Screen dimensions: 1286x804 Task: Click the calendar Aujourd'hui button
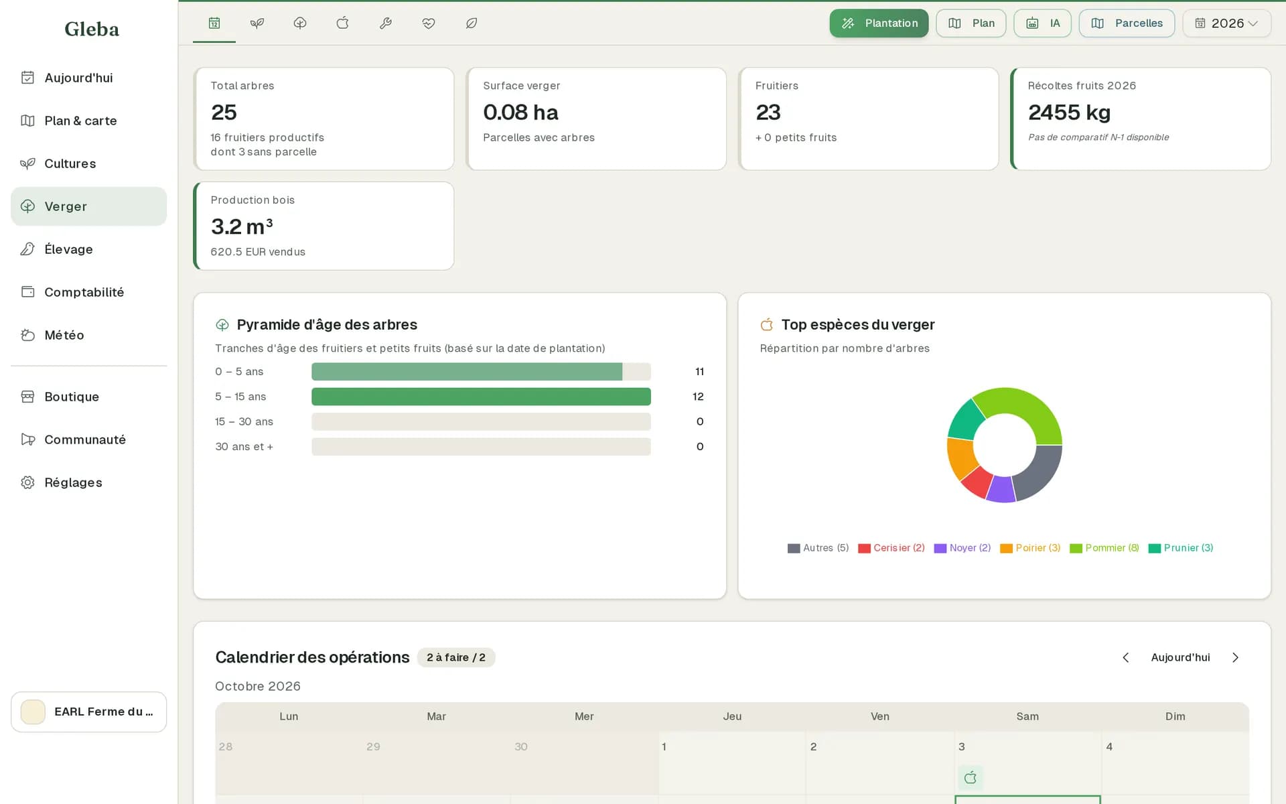click(x=1180, y=657)
